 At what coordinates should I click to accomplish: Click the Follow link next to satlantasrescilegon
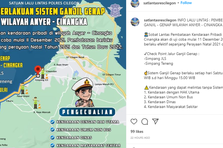coord(186,3)
